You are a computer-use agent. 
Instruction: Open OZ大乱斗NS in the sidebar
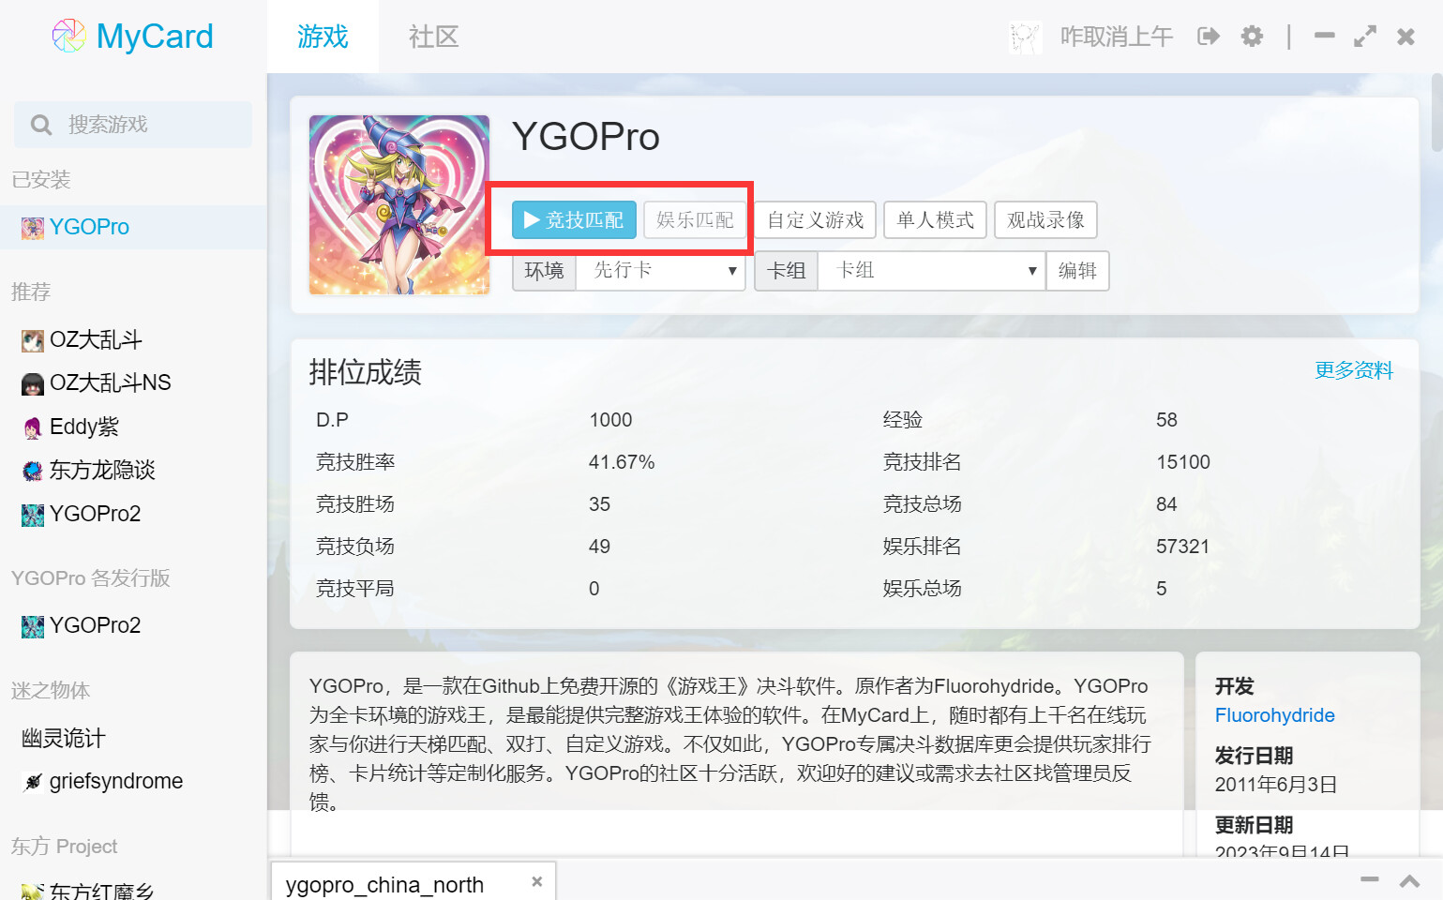[111, 382]
